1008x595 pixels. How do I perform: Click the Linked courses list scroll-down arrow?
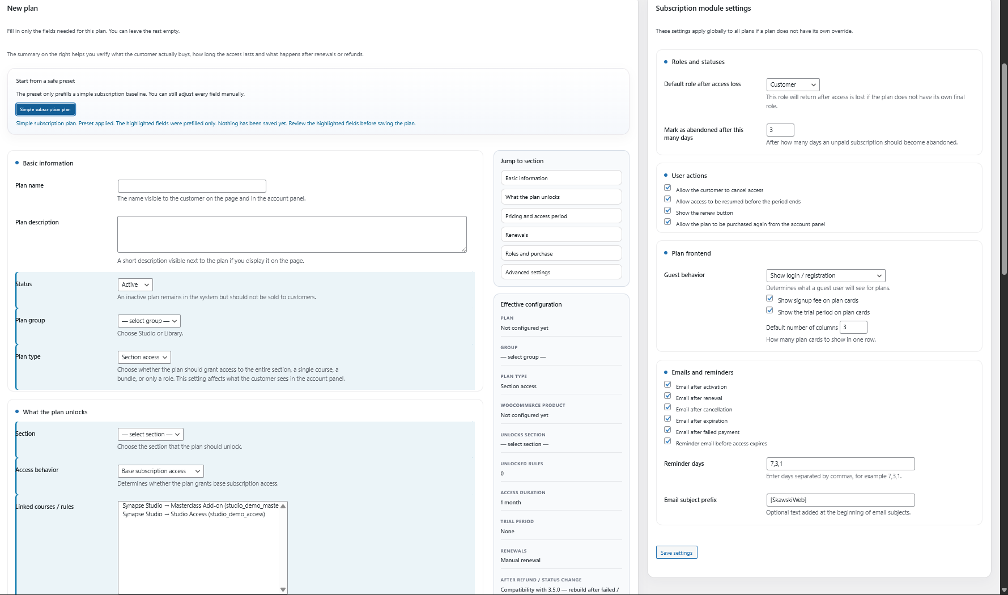coord(283,589)
